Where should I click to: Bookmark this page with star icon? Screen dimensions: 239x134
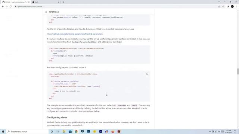pyautogui.click(x=223, y=7)
